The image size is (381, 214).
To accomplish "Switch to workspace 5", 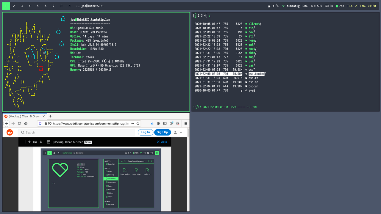I will point(38,6).
